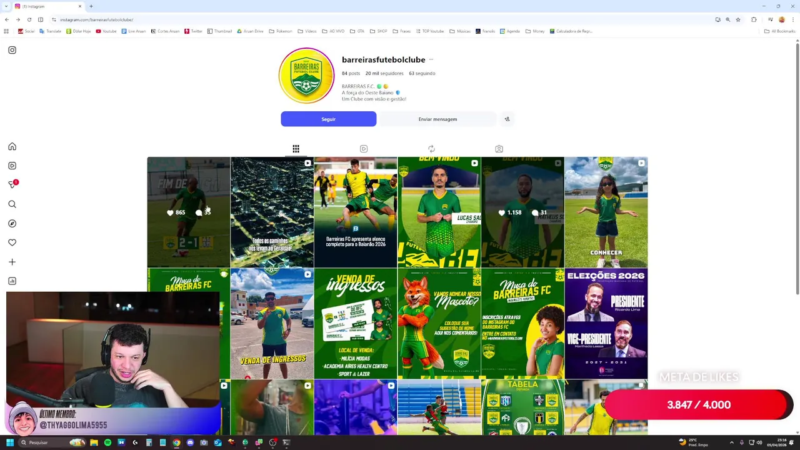
Task: Open profile options three-dots menu
Action: pos(431,59)
